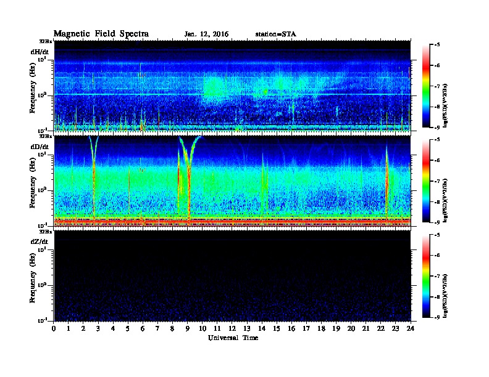Click hour 10 on time axis

coord(203,328)
